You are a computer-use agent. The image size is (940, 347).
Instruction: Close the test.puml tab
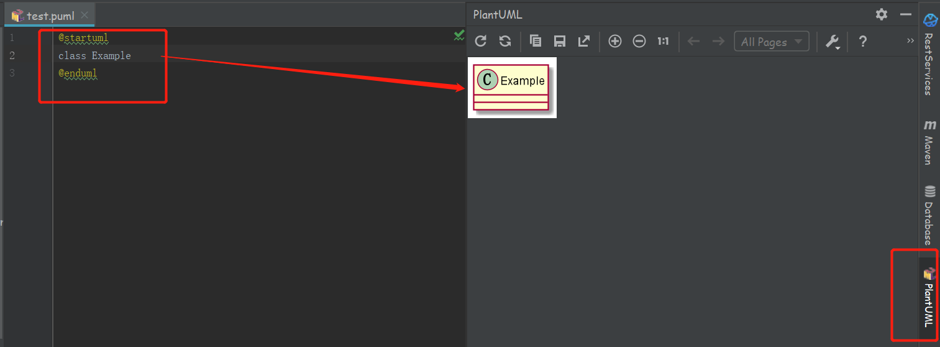click(84, 15)
